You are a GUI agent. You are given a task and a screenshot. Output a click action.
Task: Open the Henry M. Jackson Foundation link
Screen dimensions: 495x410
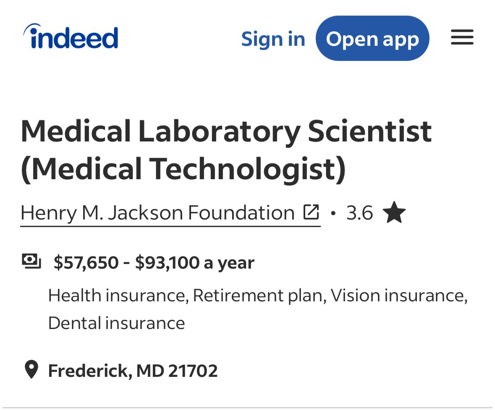(157, 212)
